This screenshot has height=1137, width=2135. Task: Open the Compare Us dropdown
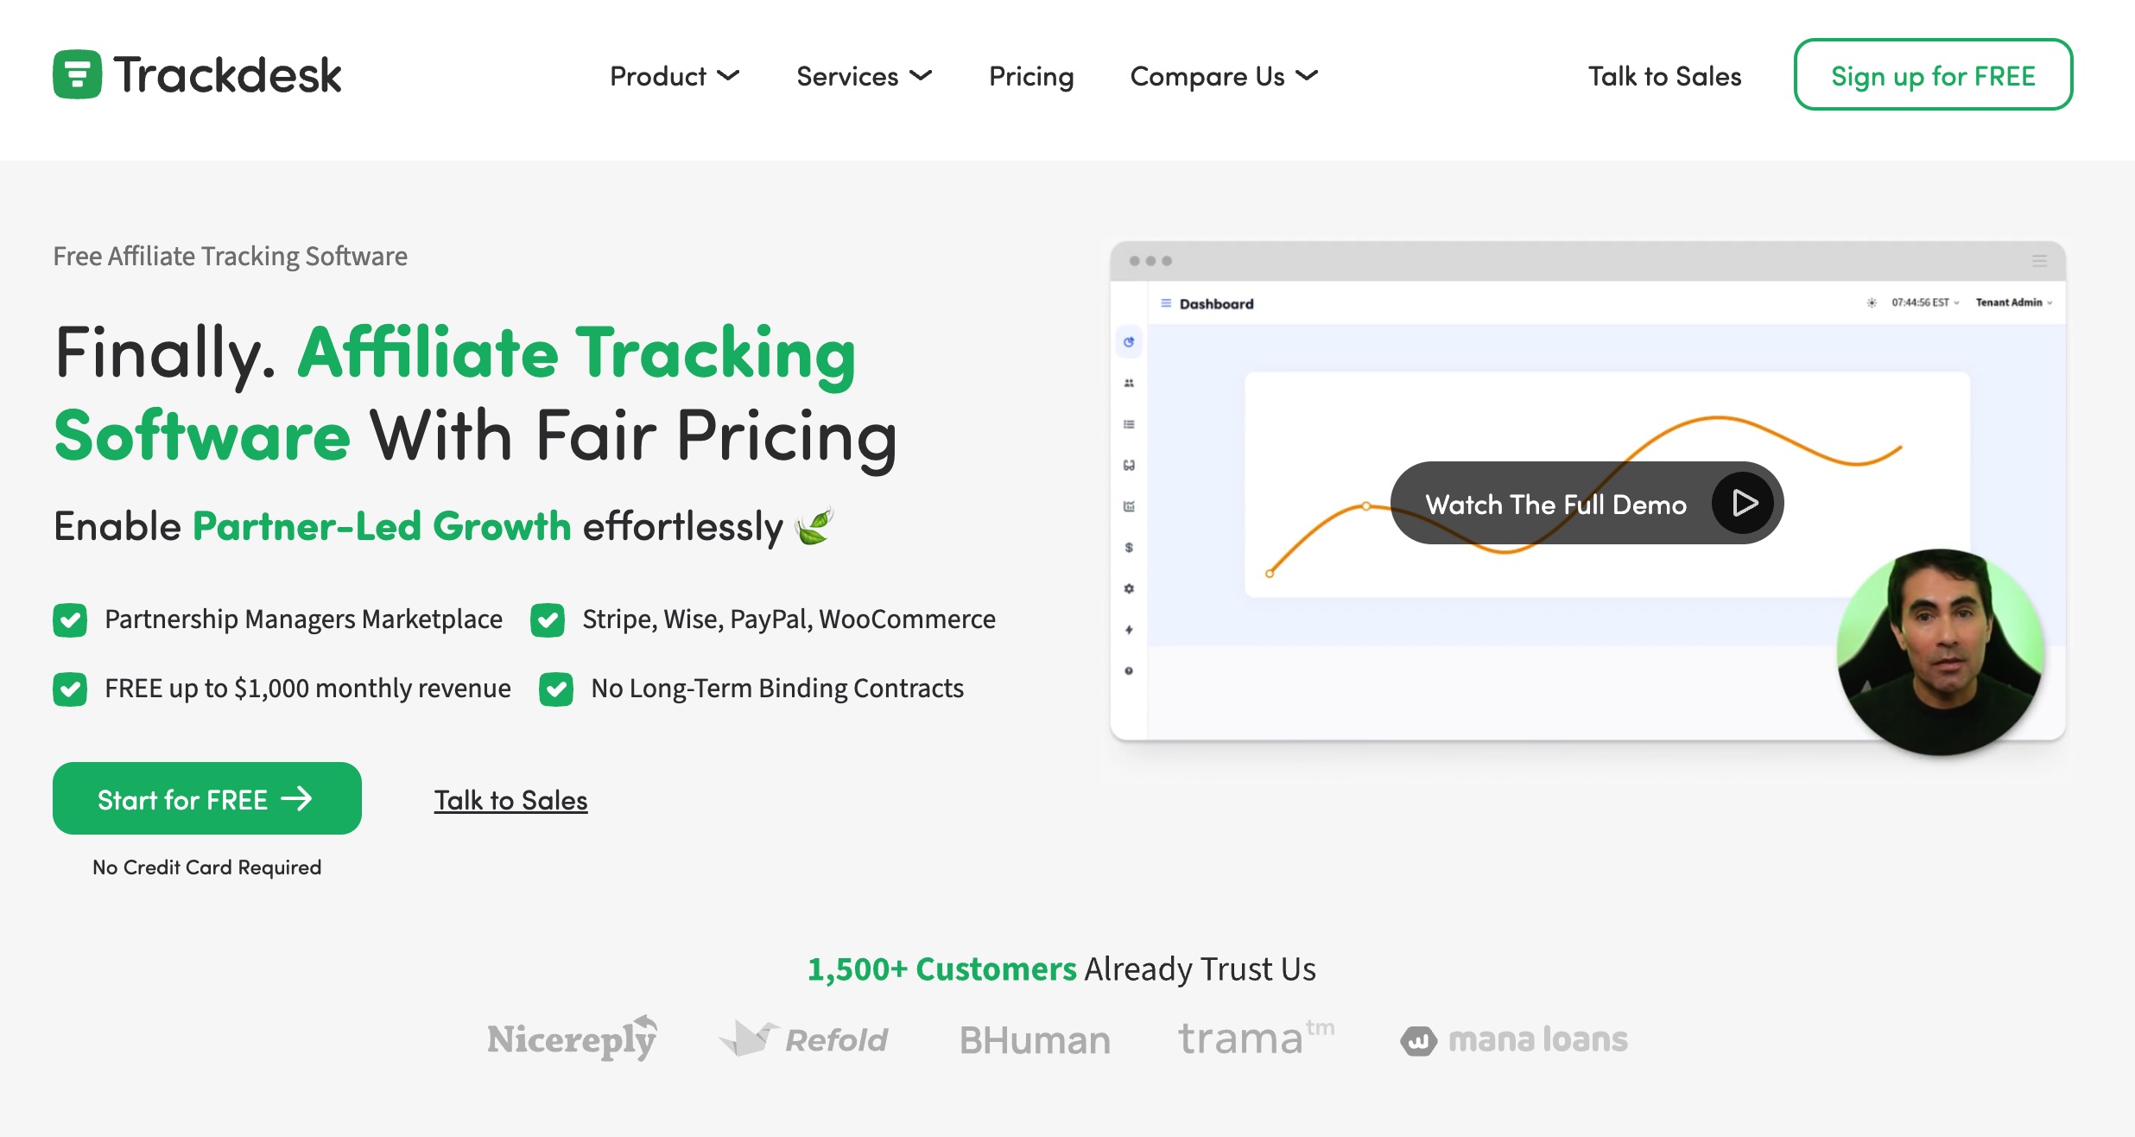[x=1224, y=76]
